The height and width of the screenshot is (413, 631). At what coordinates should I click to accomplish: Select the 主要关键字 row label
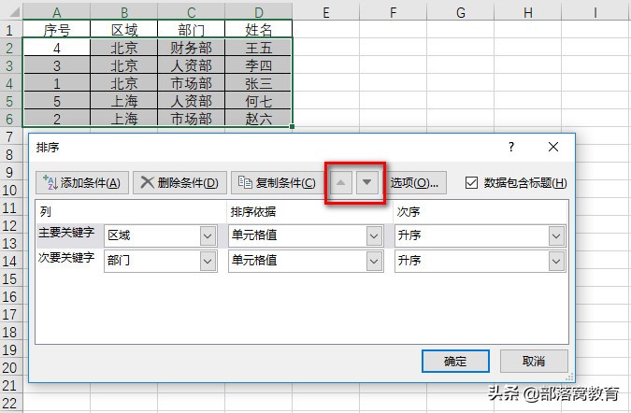(66, 233)
